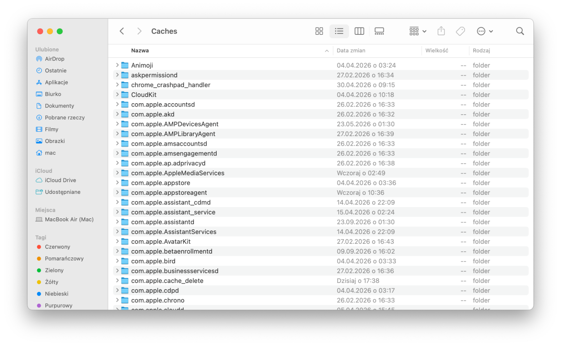This screenshot has height=346, width=561.
Task: Open the more actions ellipsis menu
Action: [485, 31]
